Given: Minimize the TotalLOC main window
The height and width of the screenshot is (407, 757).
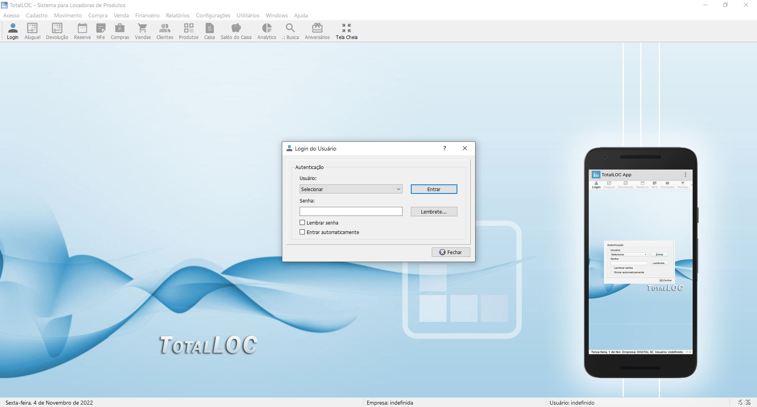Looking at the screenshot, I should click(705, 5).
